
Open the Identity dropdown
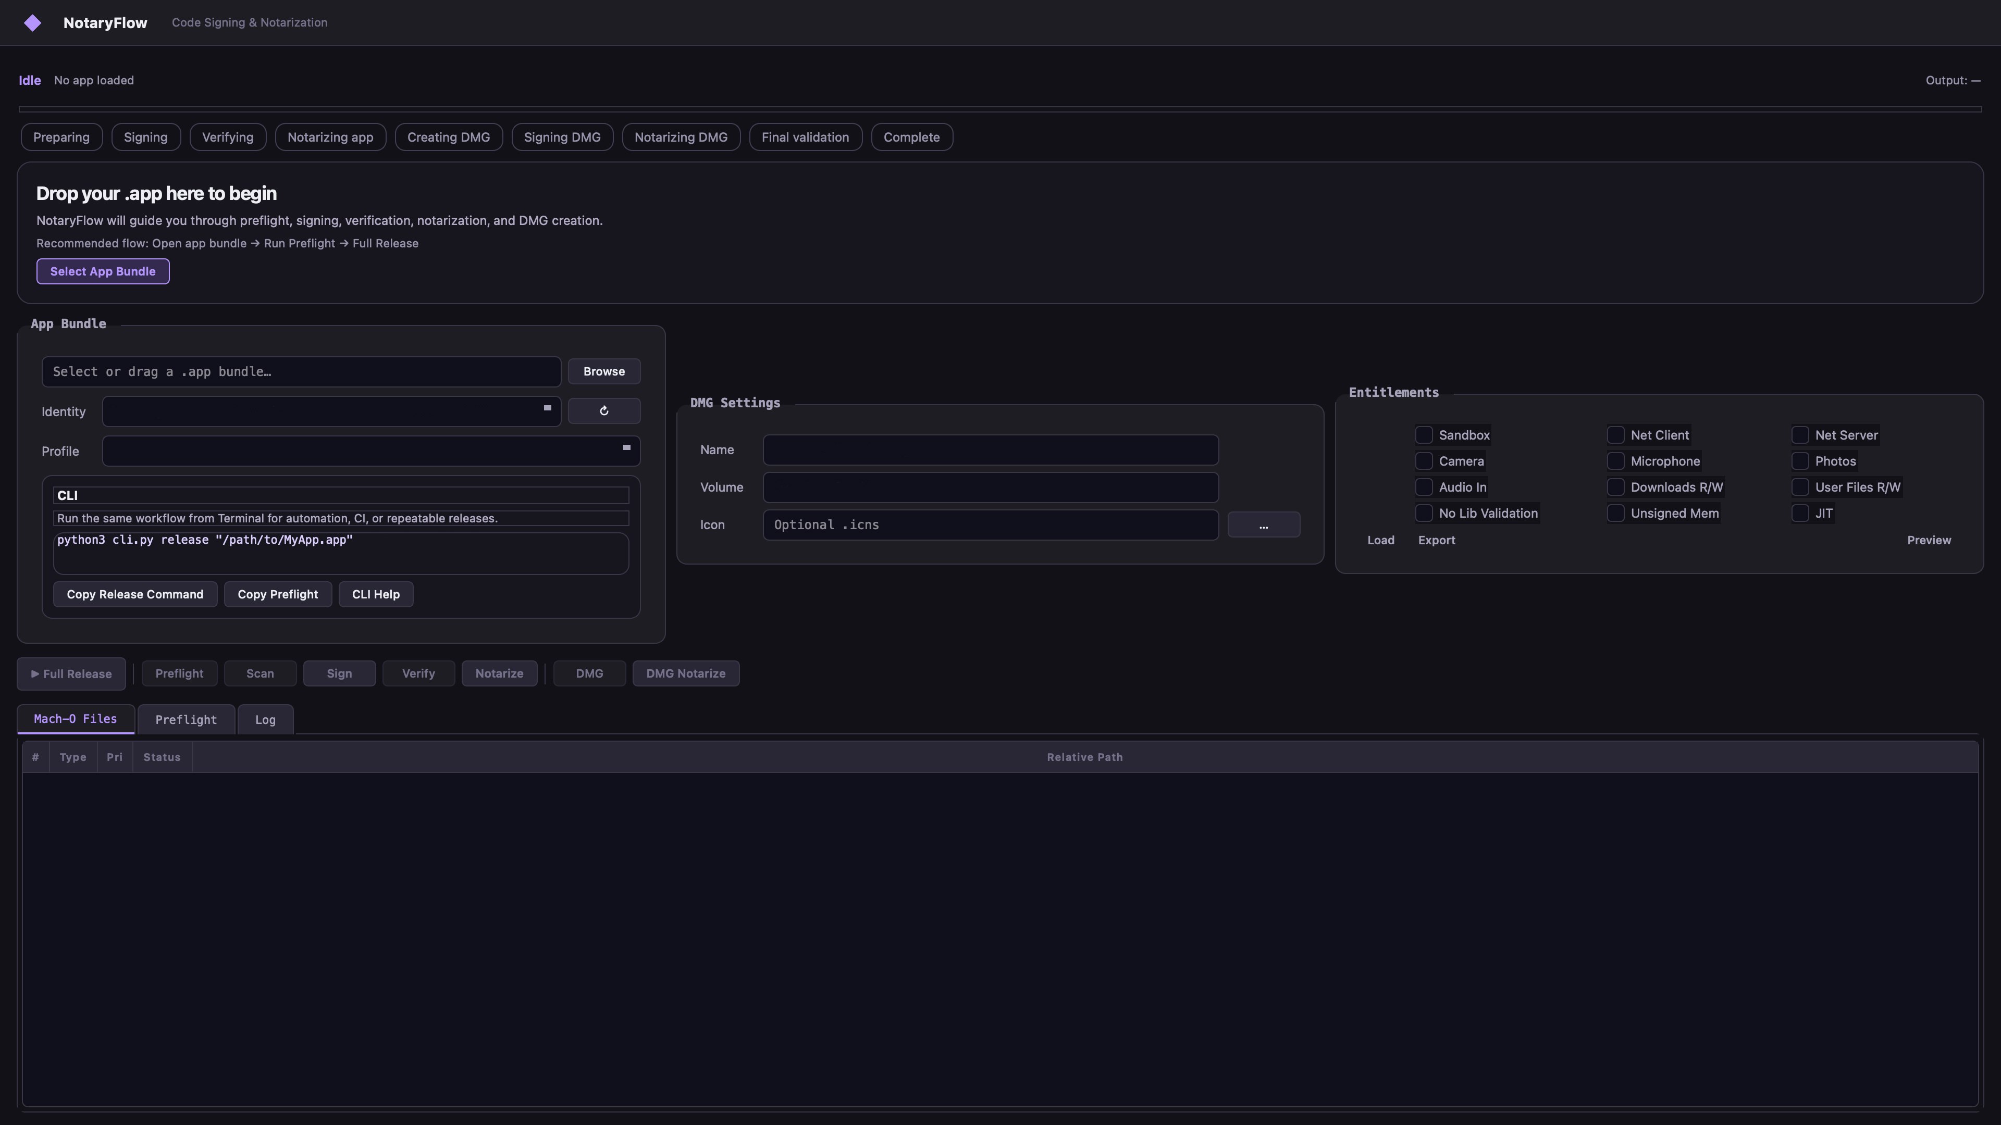tap(331, 411)
